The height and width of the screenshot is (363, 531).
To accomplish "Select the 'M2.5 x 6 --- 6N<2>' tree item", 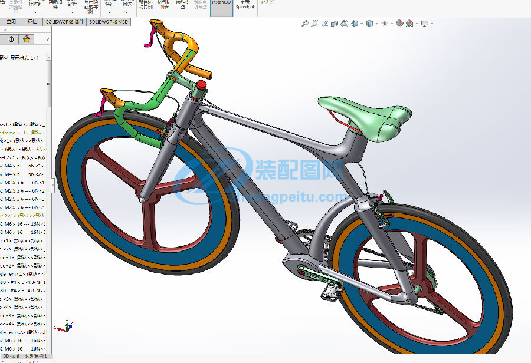I will point(22,191).
